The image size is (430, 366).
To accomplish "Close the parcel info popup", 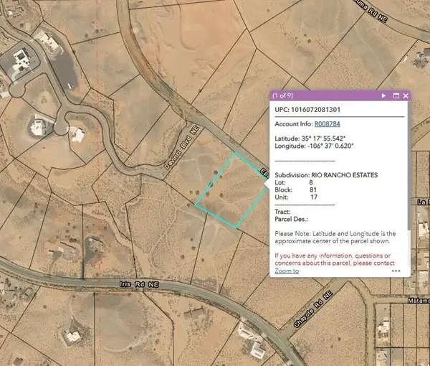I will pos(406,95).
